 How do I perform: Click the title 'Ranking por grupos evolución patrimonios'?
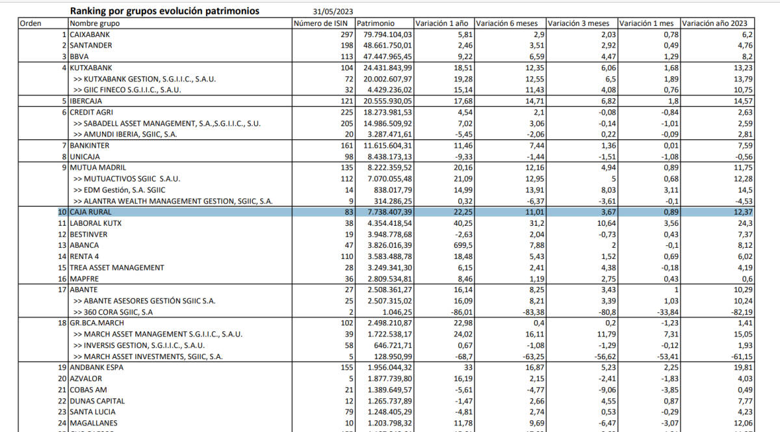164,11
